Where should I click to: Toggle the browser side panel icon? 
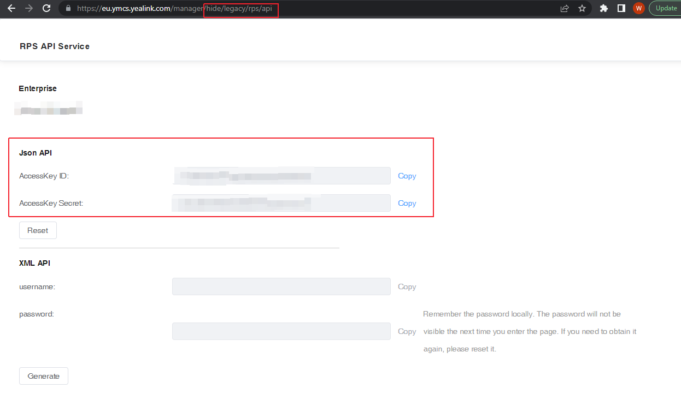pos(621,8)
